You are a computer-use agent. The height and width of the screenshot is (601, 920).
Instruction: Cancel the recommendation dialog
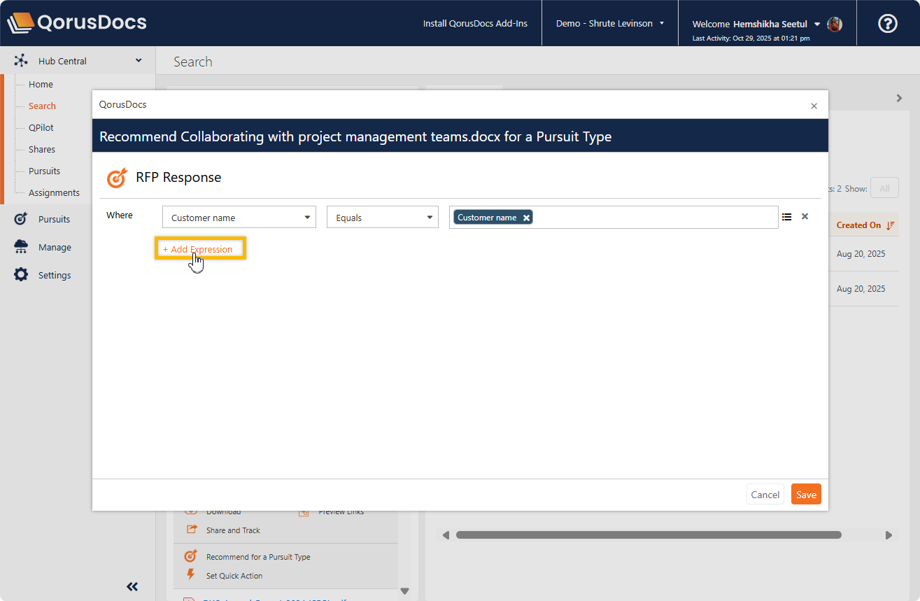click(x=765, y=495)
